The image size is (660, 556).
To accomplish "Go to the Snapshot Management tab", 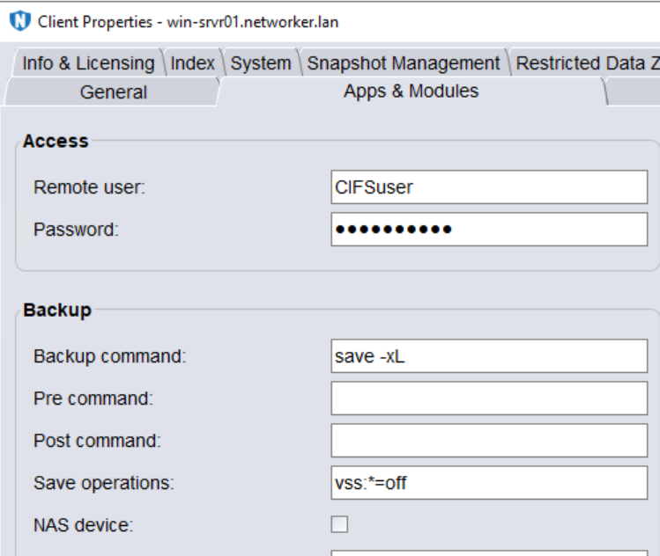I will pos(403,63).
